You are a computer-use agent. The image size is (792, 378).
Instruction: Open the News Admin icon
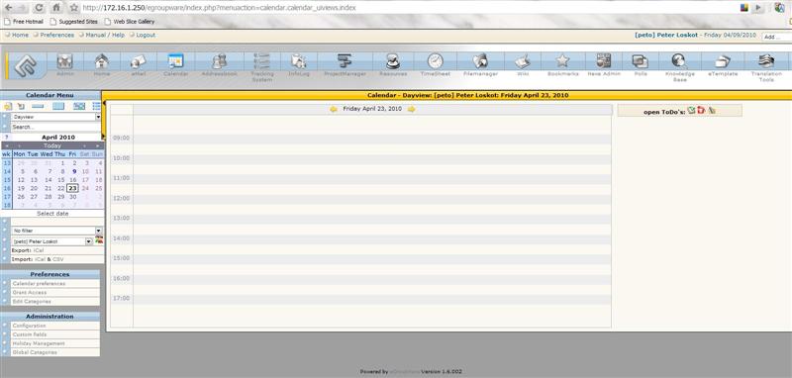pyautogui.click(x=604, y=61)
